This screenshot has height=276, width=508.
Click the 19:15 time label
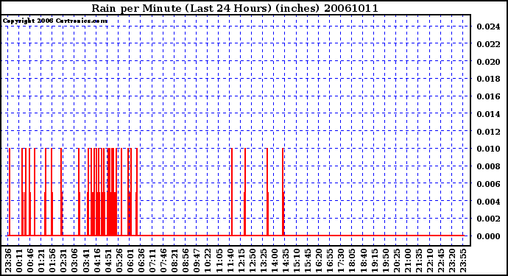click(374, 261)
